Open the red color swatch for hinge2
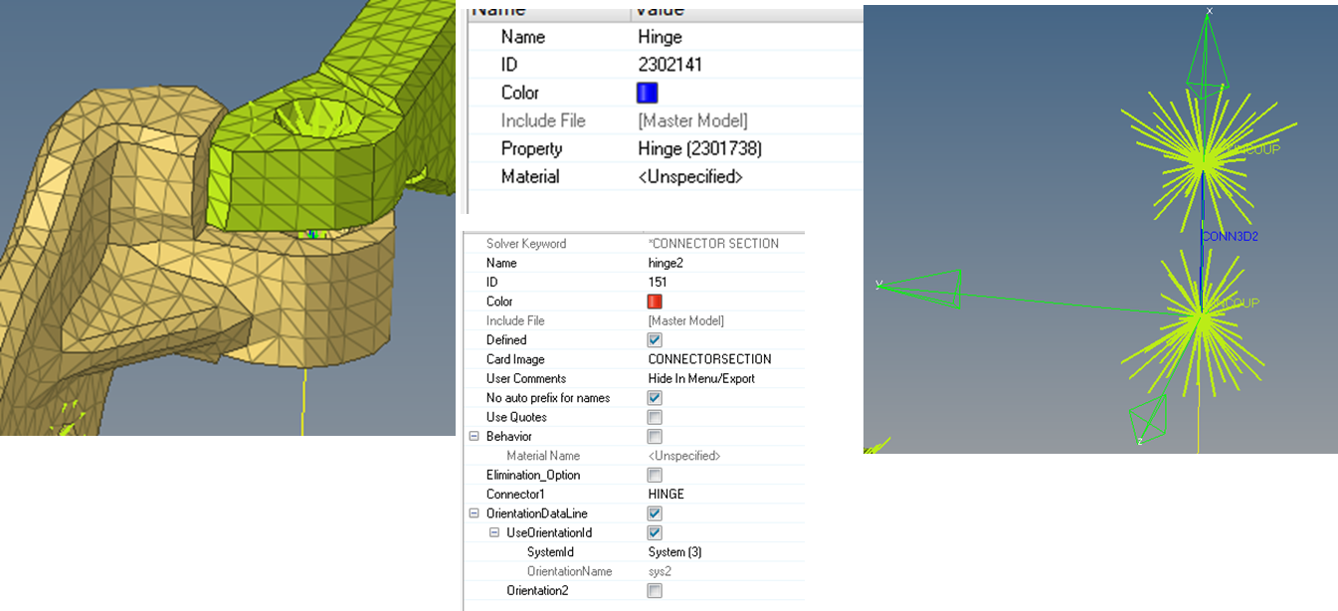 [x=655, y=302]
